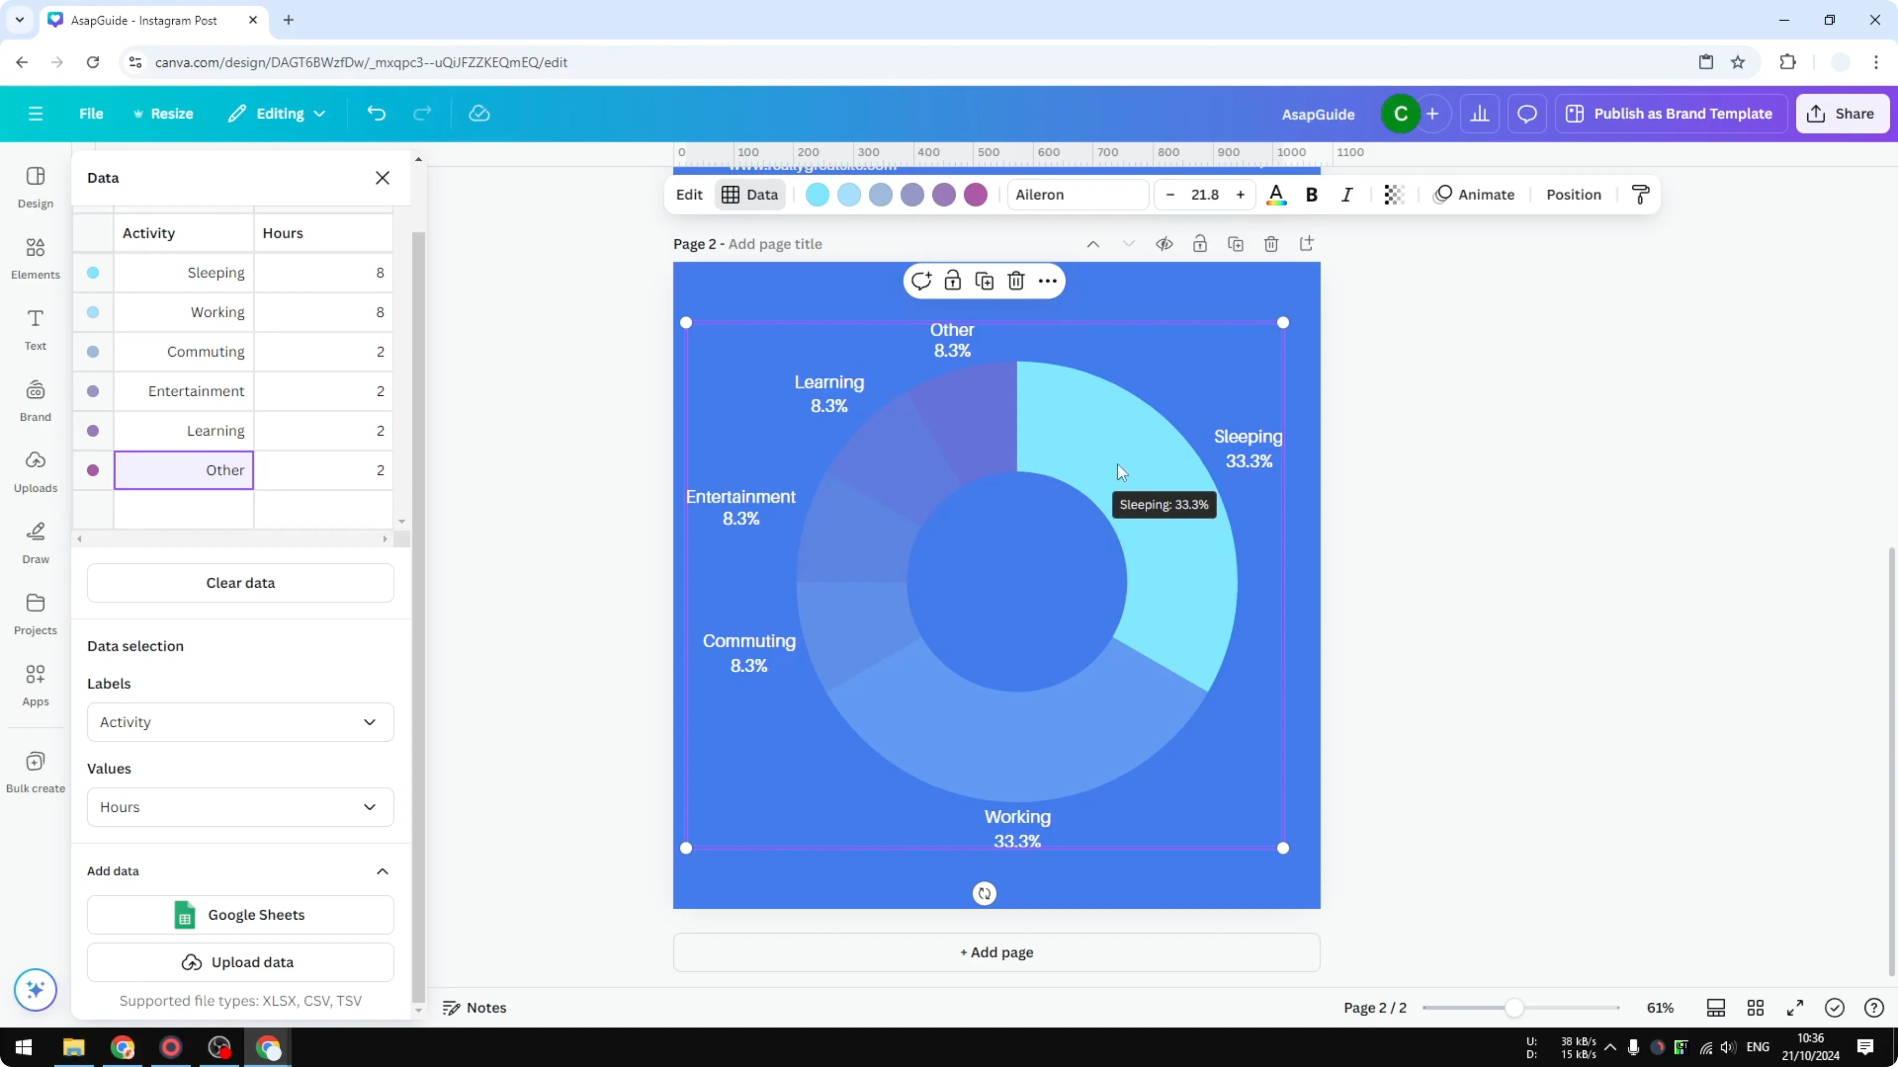Toggle bold formatting on the chart labels
This screenshot has width=1898, height=1067.
[1312, 194]
